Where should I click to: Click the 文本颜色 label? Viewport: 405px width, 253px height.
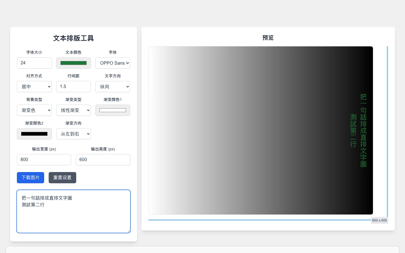pyautogui.click(x=73, y=52)
